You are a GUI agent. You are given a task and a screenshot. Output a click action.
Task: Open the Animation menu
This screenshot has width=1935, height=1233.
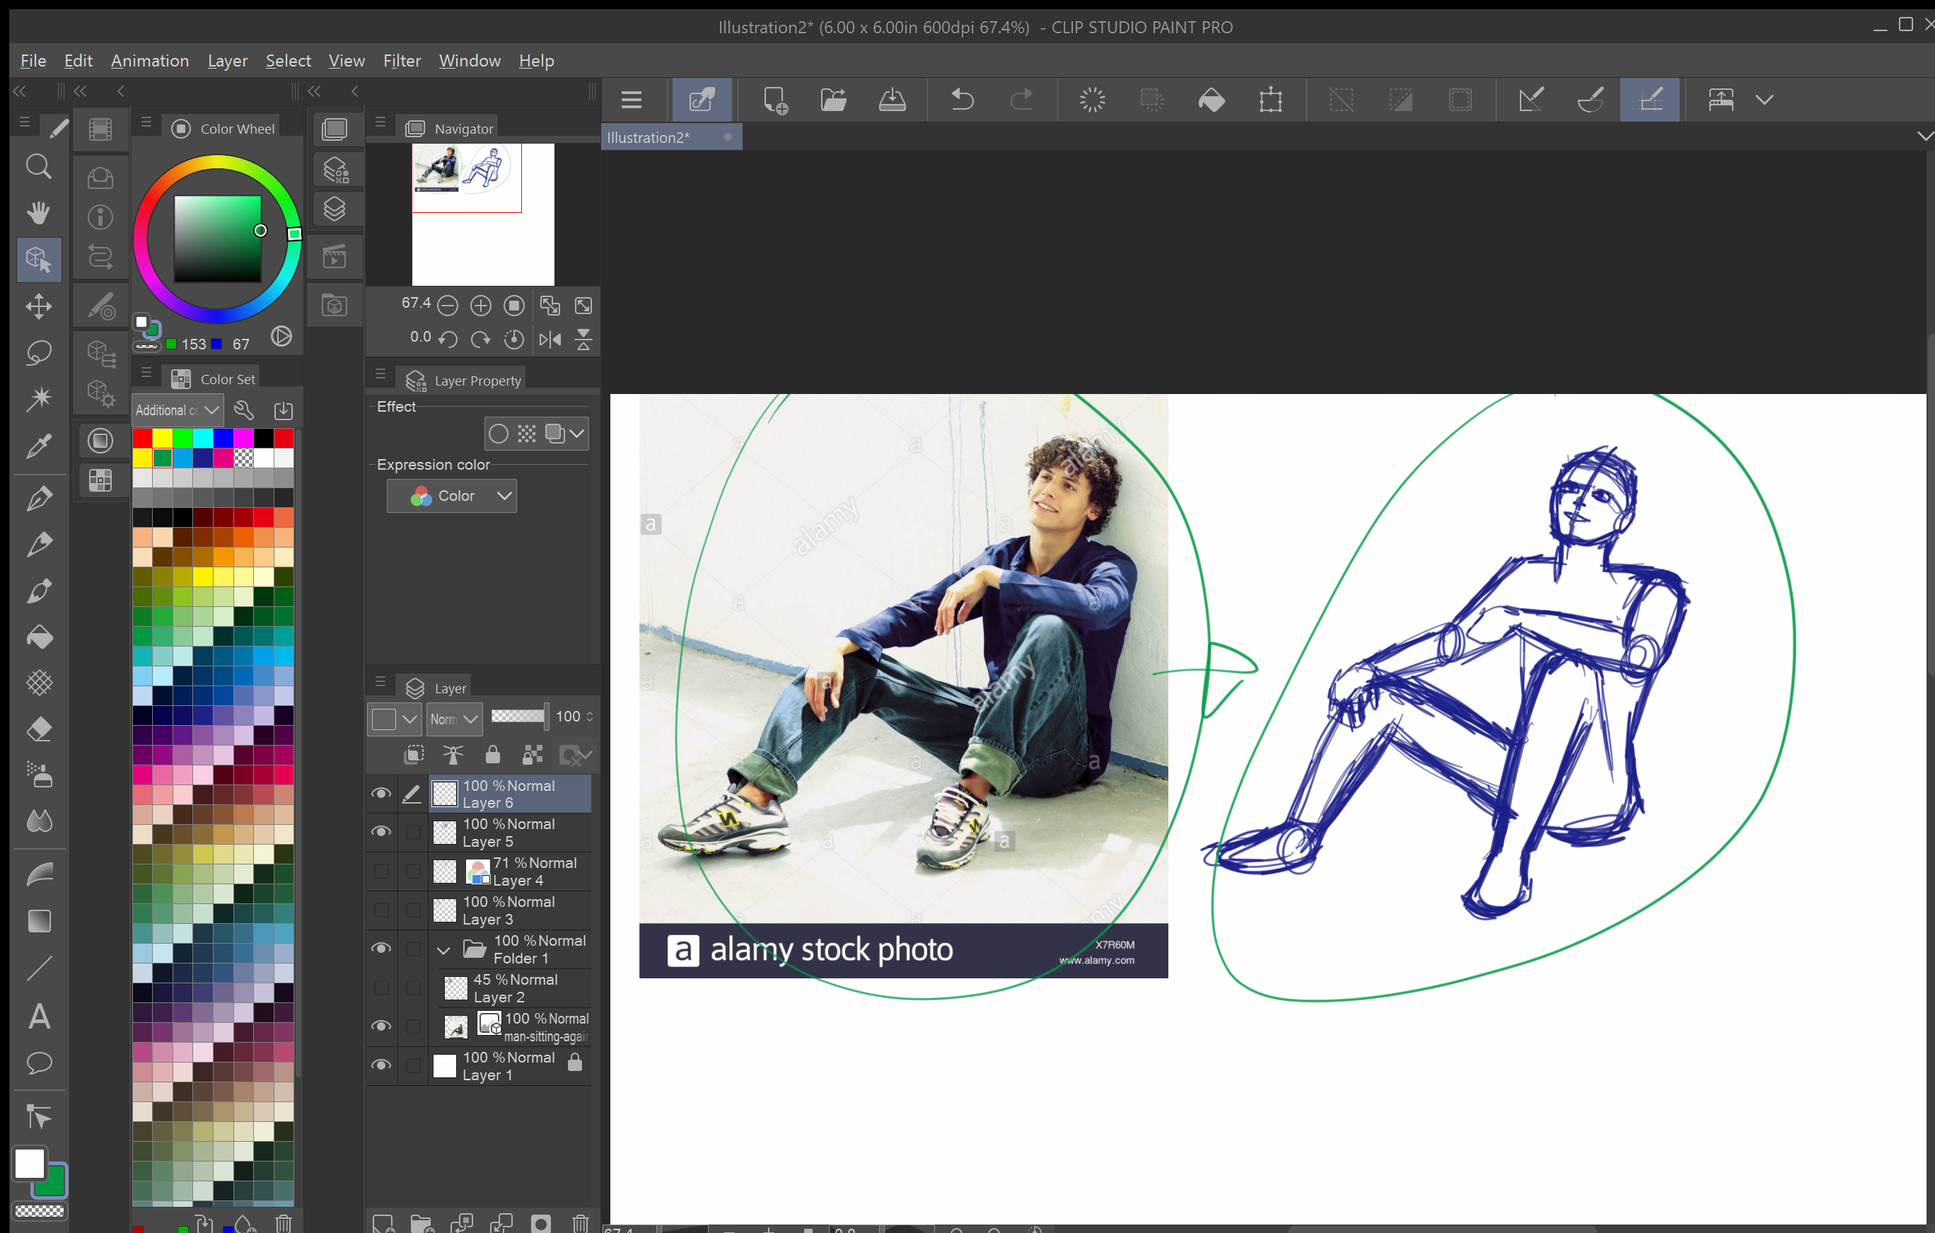click(x=149, y=59)
